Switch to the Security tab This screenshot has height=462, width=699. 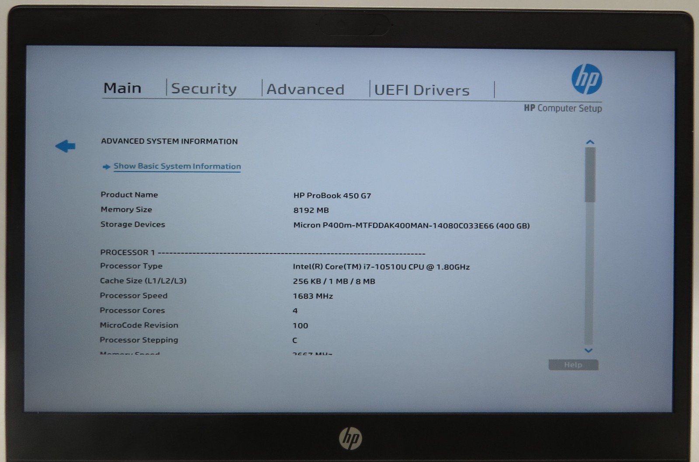click(204, 89)
